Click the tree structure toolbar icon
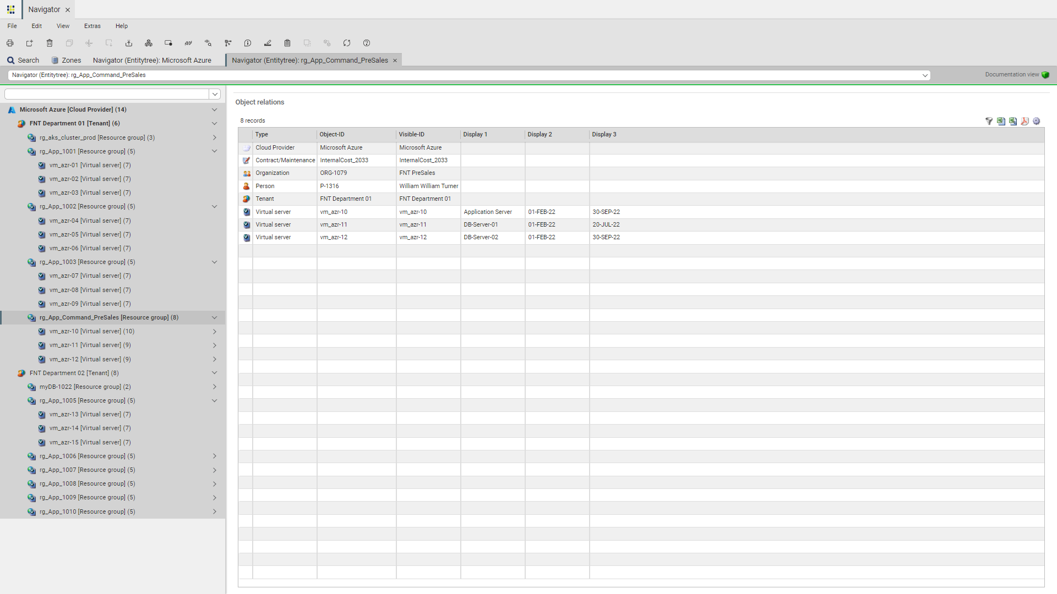The width and height of the screenshot is (1057, 594). pos(228,43)
